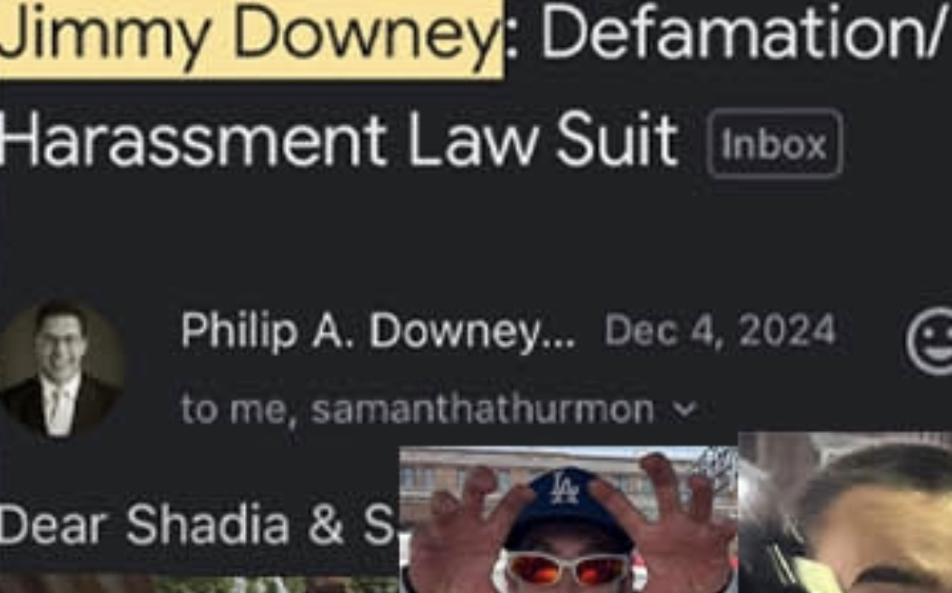The width and height of the screenshot is (952, 593).
Task: Click the Inbox label chip
Action: coord(774,144)
